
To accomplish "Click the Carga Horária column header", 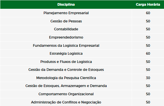I will click(148, 5).
